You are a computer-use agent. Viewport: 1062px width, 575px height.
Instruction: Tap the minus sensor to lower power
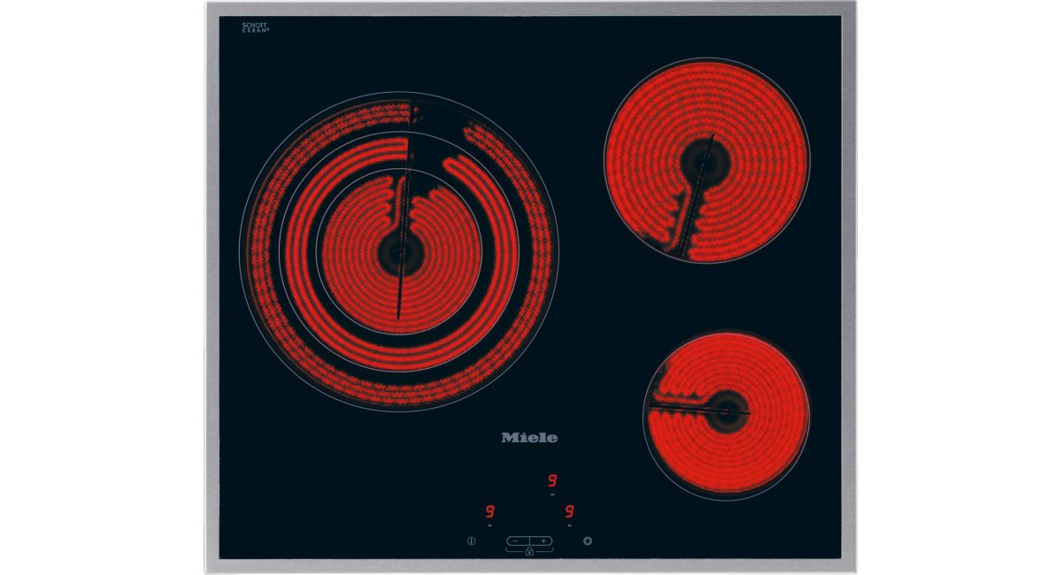(x=516, y=540)
